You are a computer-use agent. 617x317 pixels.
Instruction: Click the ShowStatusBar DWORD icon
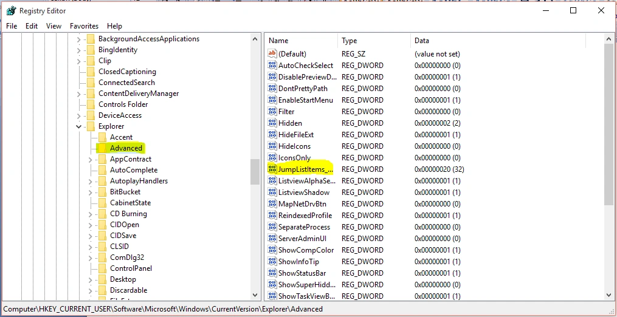[x=272, y=273]
